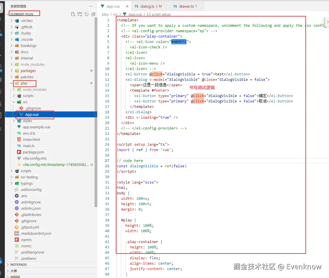The height and width of the screenshot is (278, 329).
Task: Click the "import { ref } from 'vue'" line
Action: 145,150
